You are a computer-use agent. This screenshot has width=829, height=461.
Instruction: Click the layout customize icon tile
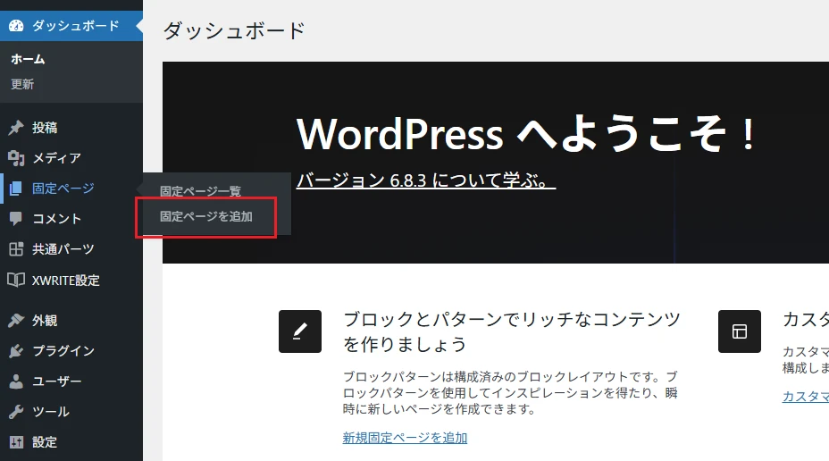(x=740, y=331)
